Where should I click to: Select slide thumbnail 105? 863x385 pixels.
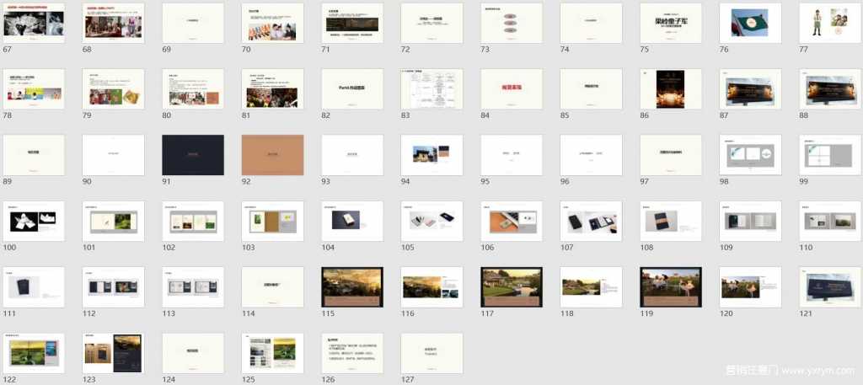tap(432, 221)
